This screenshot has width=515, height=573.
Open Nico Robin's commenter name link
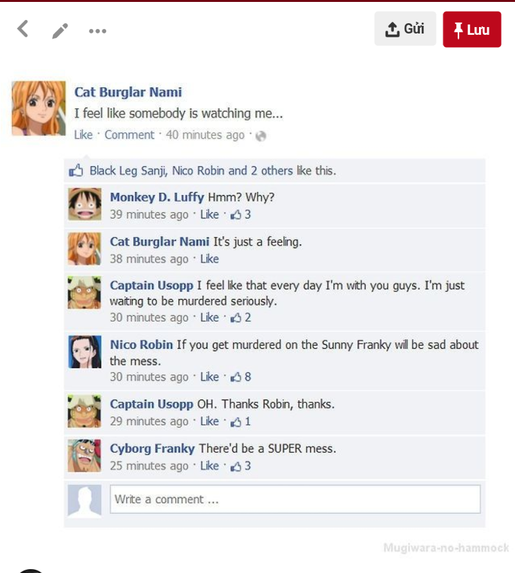click(x=142, y=345)
